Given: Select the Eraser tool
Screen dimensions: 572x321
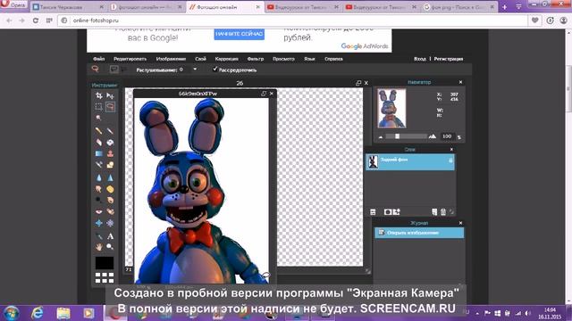Looking at the screenshot, I should 99,143.
